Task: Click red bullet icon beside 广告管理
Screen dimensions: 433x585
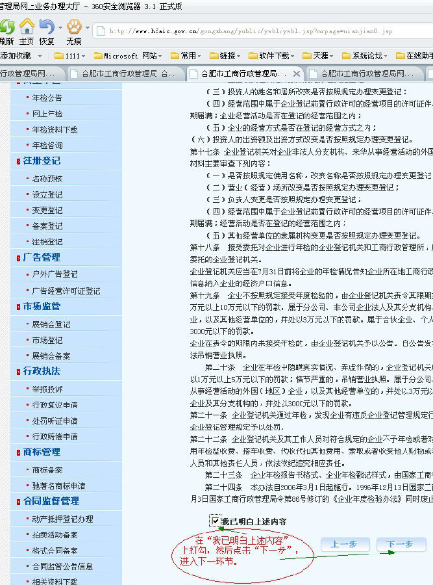Action: [18, 258]
